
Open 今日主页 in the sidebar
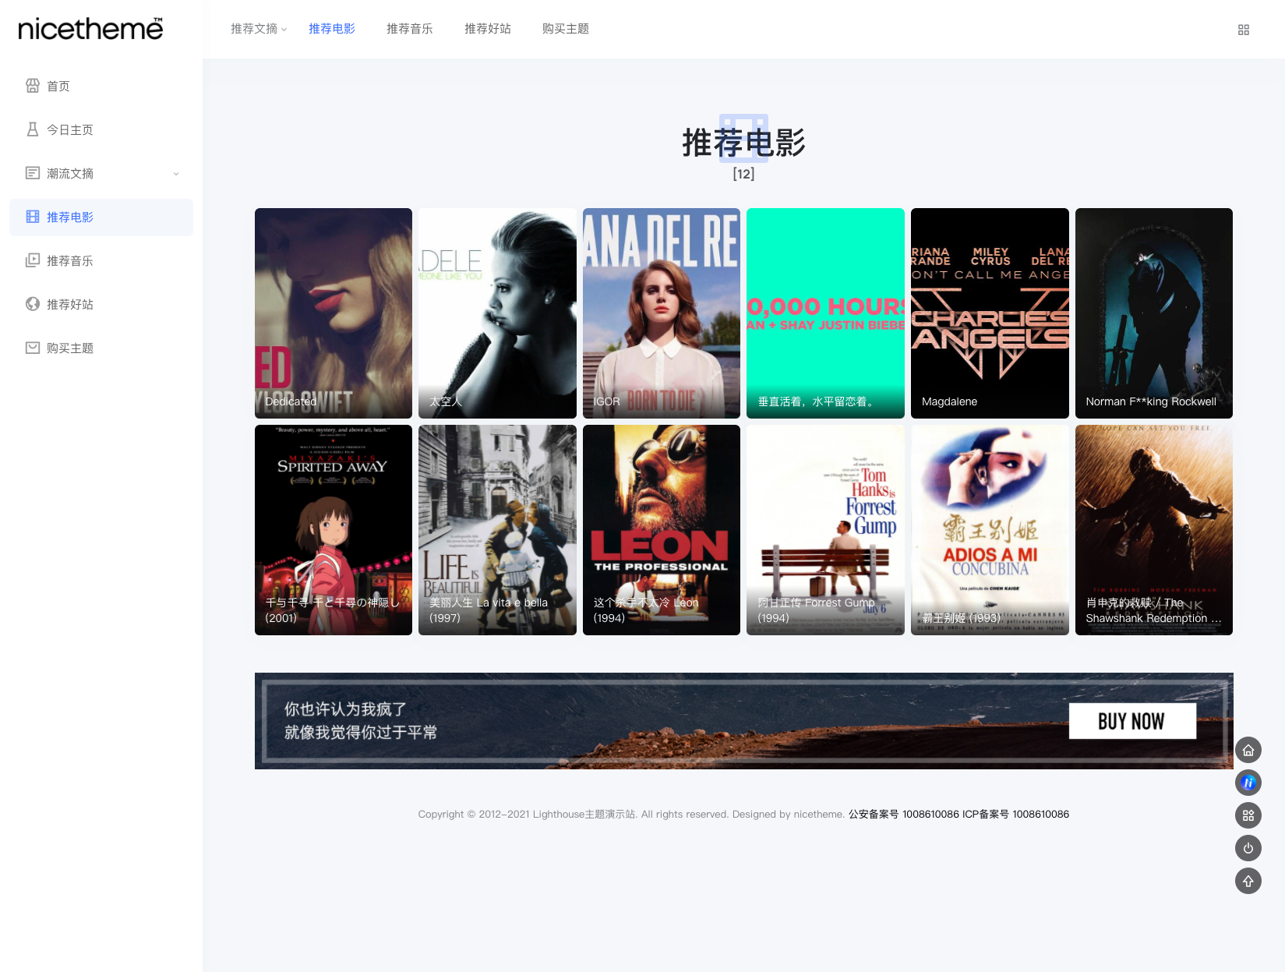[x=101, y=130]
